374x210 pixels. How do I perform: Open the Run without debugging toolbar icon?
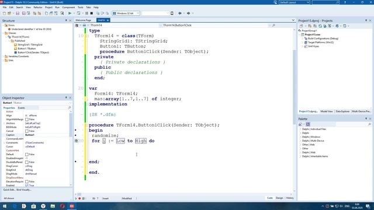78,13
